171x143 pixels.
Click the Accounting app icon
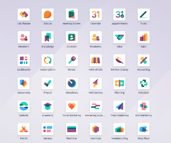pos(143,60)
